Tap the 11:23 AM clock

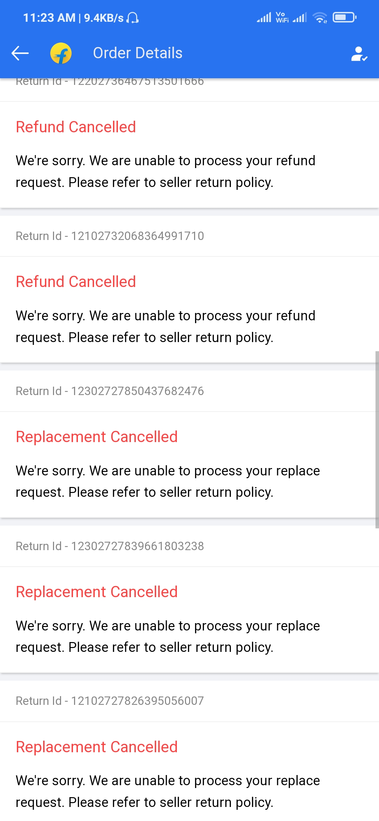pyautogui.click(x=49, y=18)
